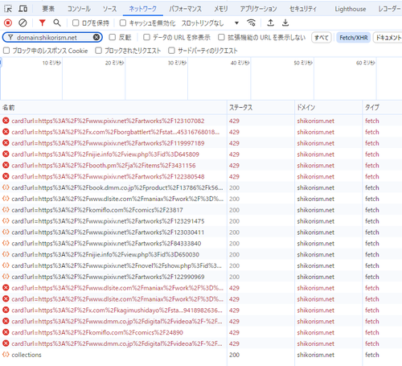Import HAR file upload icon

271,23
